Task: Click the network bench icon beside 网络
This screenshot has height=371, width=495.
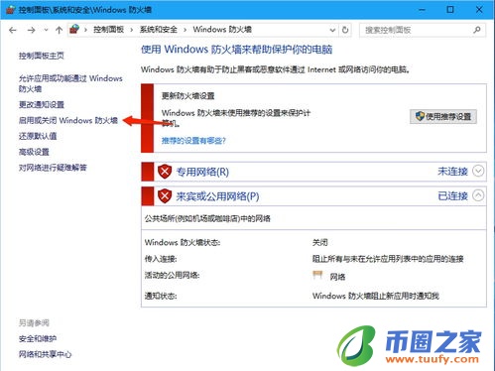Action: [317, 275]
